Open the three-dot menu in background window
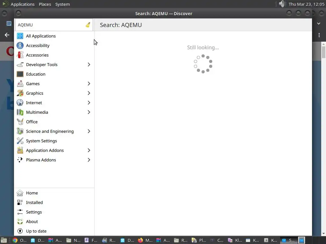Viewport: 326px width, 244px height. point(319,35)
